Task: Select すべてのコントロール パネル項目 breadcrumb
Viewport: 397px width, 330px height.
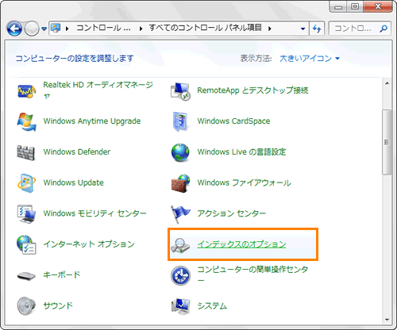Action: click(205, 28)
